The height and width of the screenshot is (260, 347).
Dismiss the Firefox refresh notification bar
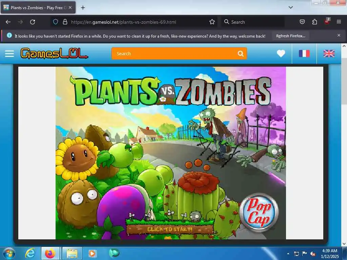(x=339, y=35)
